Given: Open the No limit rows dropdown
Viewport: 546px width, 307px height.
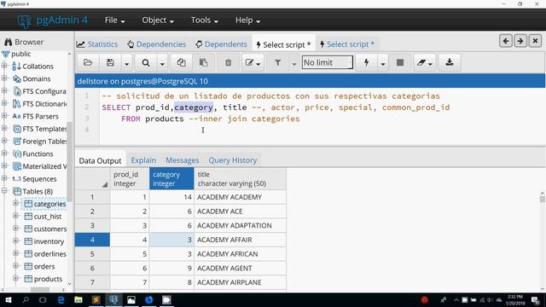Looking at the screenshot, I should tap(328, 62).
